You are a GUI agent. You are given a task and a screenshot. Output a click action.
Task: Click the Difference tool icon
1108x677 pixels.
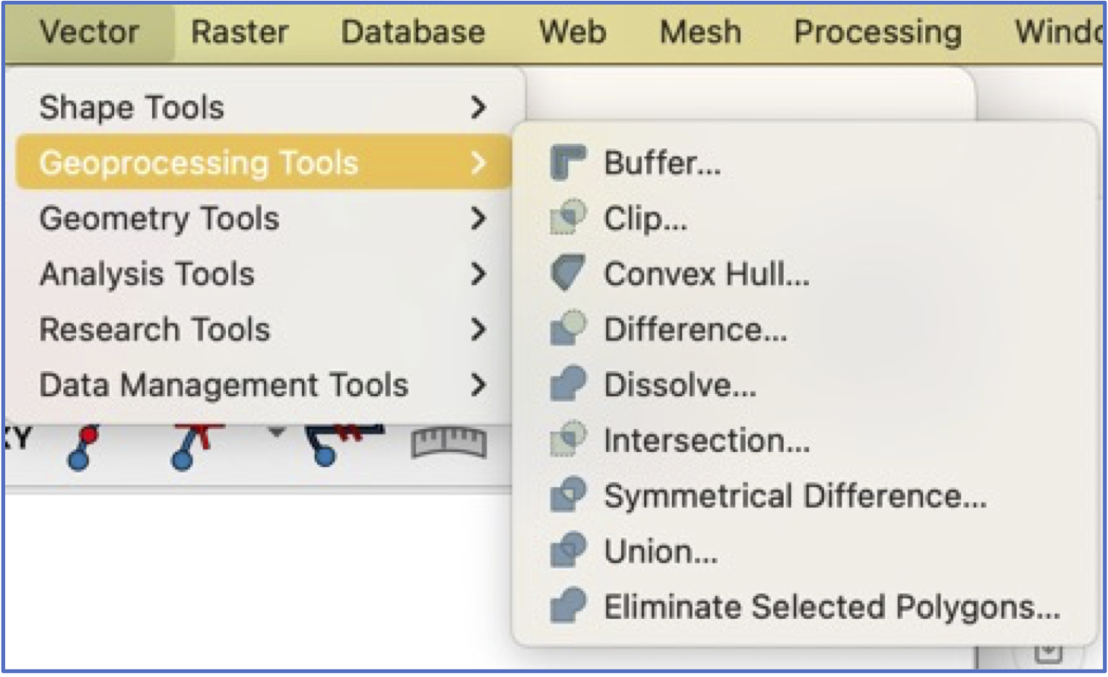coord(568,328)
